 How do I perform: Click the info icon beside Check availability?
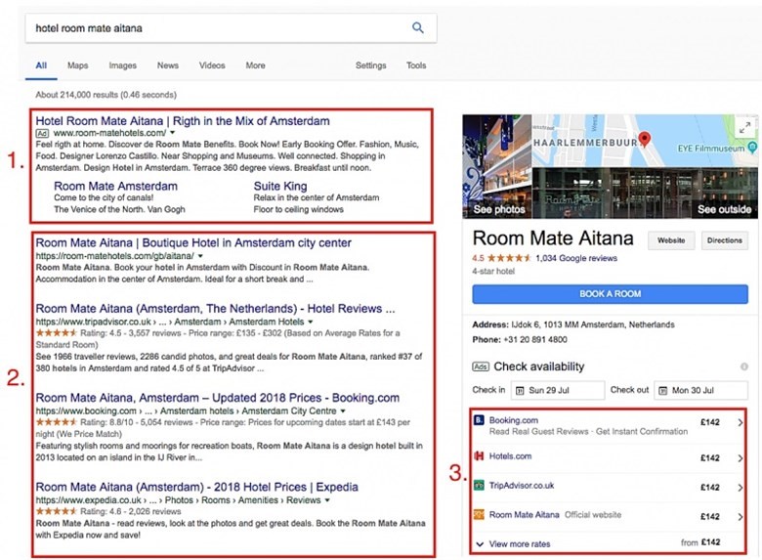[x=744, y=366]
